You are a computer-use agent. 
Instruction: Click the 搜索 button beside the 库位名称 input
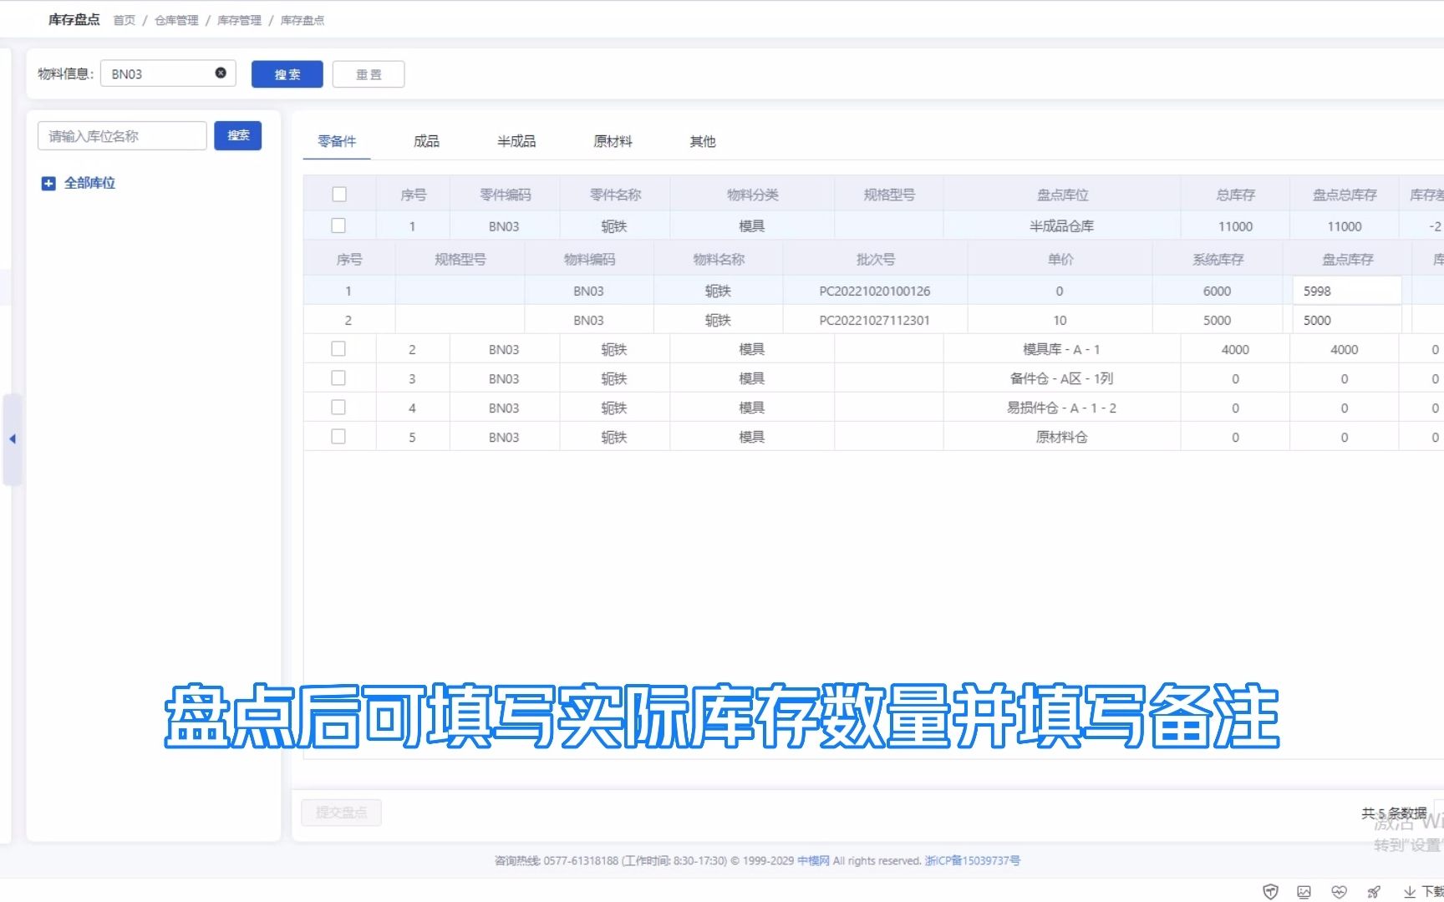(x=238, y=135)
